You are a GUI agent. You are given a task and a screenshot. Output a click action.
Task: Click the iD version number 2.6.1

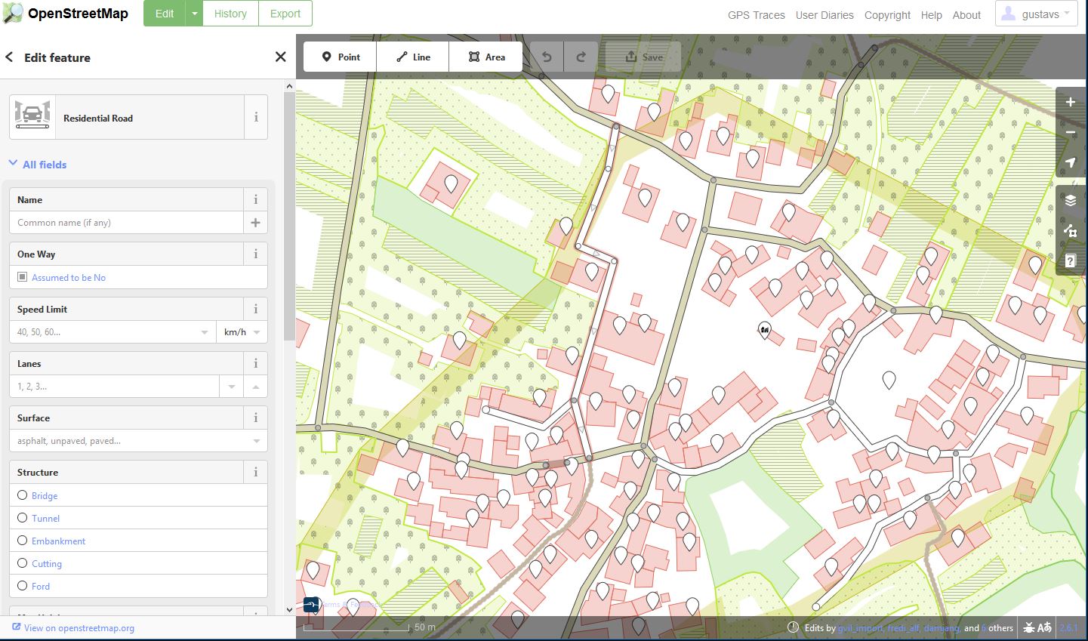click(1069, 627)
